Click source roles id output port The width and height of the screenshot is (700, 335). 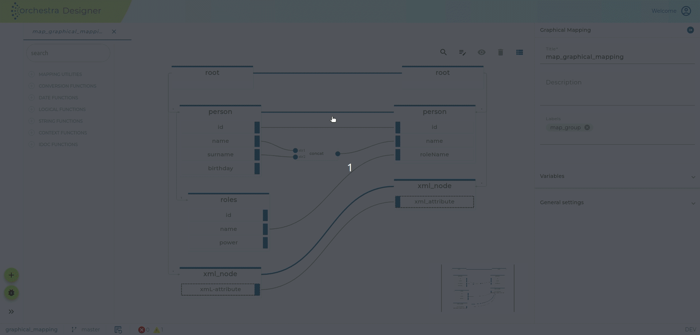265,215
